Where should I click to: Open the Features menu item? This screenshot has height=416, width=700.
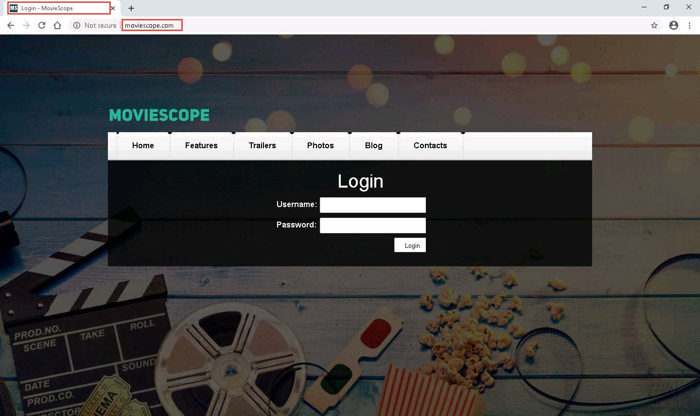coord(201,145)
